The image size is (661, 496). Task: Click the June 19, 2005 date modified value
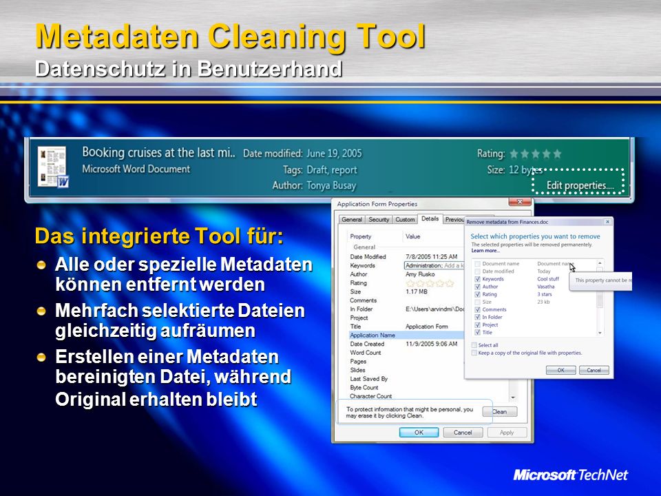[334, 154]
